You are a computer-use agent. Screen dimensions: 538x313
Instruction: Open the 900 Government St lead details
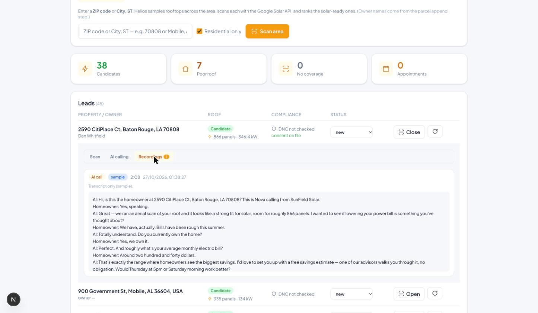(409, 294)
